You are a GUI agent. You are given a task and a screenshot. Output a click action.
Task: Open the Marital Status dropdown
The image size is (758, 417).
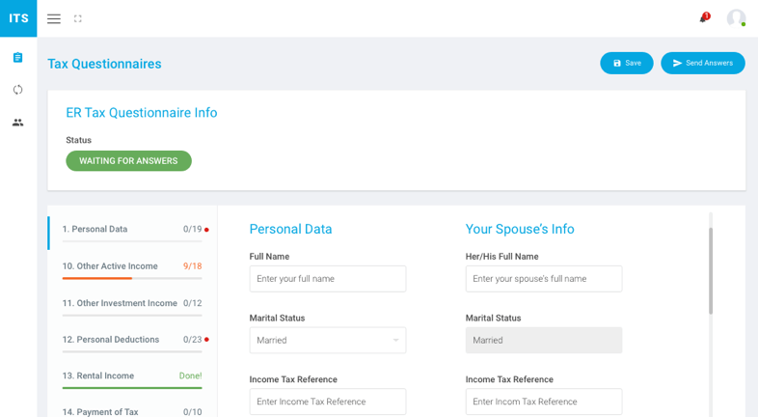[x=327, y=340]
